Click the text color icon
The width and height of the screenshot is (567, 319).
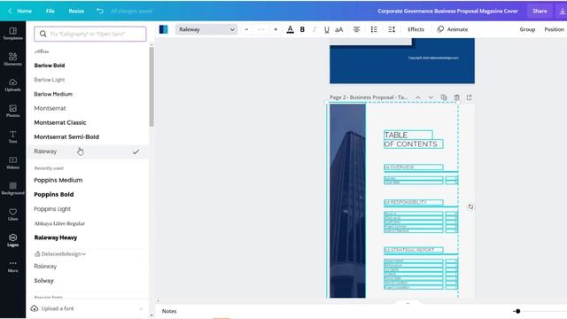[290, 29]
